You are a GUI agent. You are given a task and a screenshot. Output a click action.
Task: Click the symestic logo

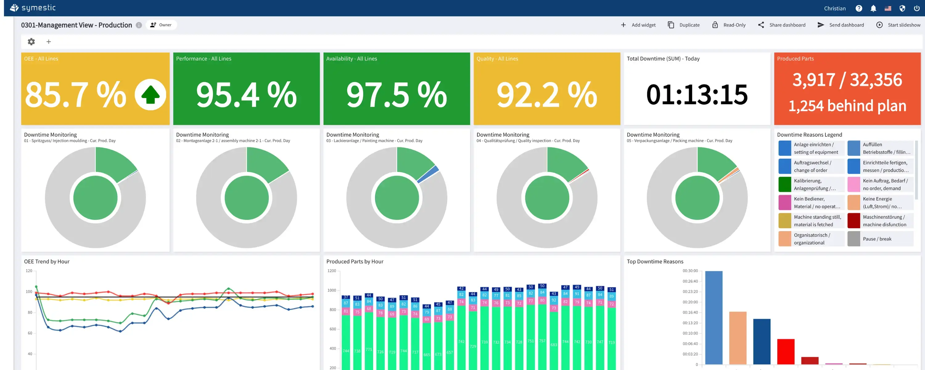click(33, 8)
